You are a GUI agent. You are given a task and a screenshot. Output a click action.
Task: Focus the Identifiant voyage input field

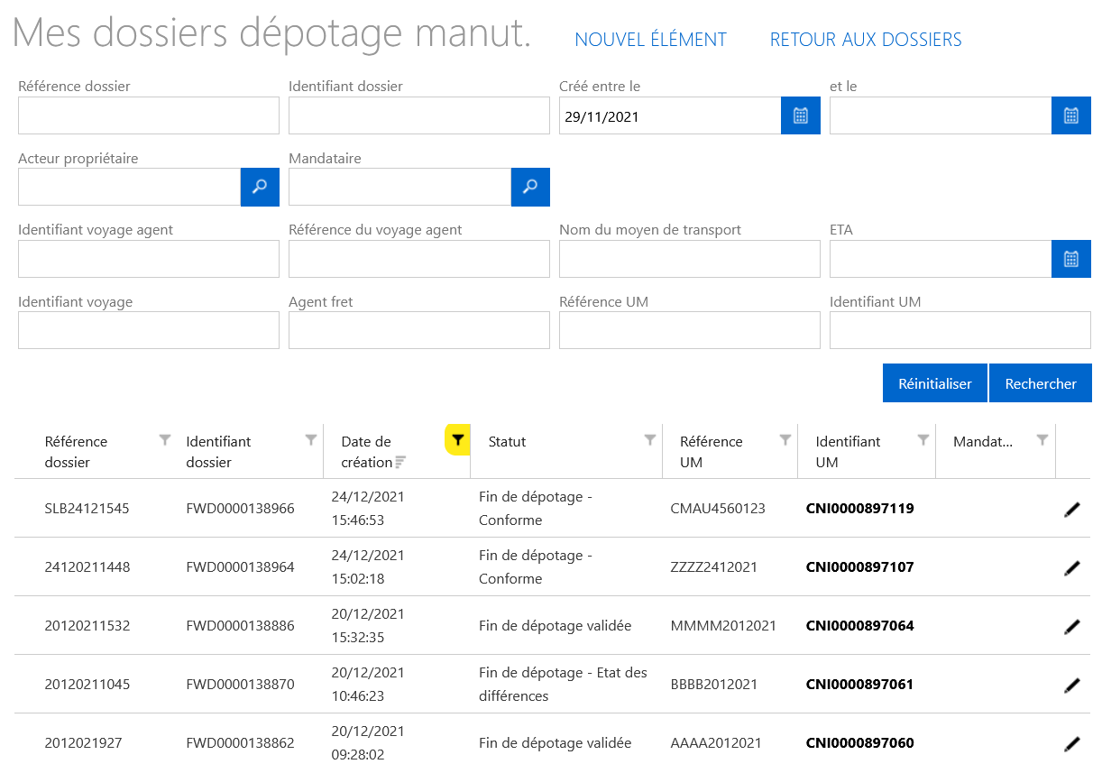pyautogui.click(x=149, y=330)
